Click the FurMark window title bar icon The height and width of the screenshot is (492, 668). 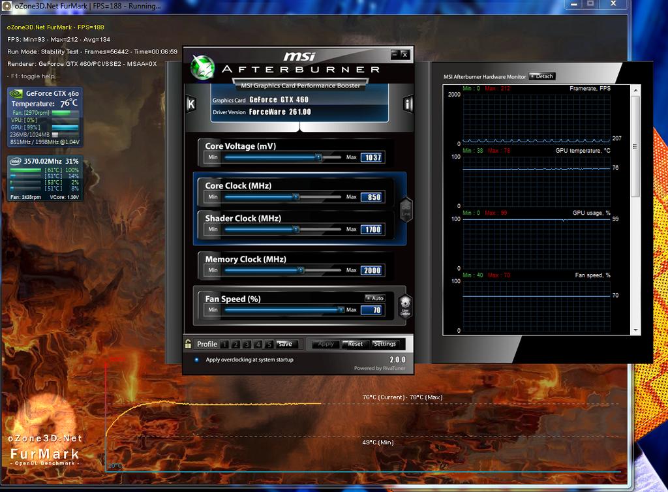click(x=6, y=6)
